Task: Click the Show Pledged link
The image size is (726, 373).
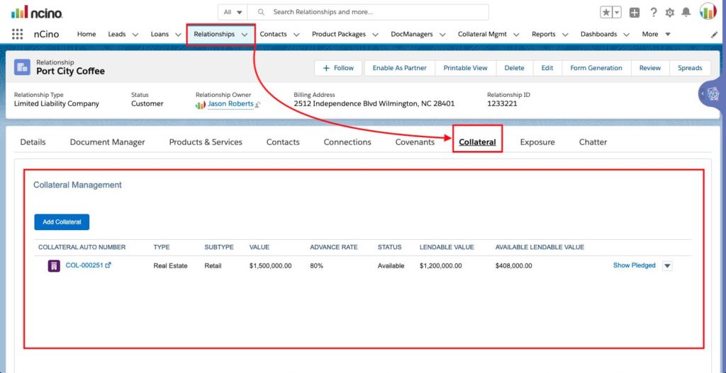Action: pyautogui.click(x=635, y=265)
